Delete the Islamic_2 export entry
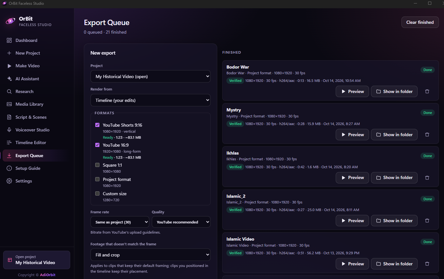The height and width of the screenshot is (279, 444). tap(427, 221)
